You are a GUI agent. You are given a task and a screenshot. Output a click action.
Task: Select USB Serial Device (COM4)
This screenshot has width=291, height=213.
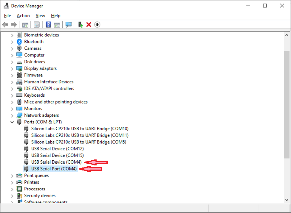(56, 162)
